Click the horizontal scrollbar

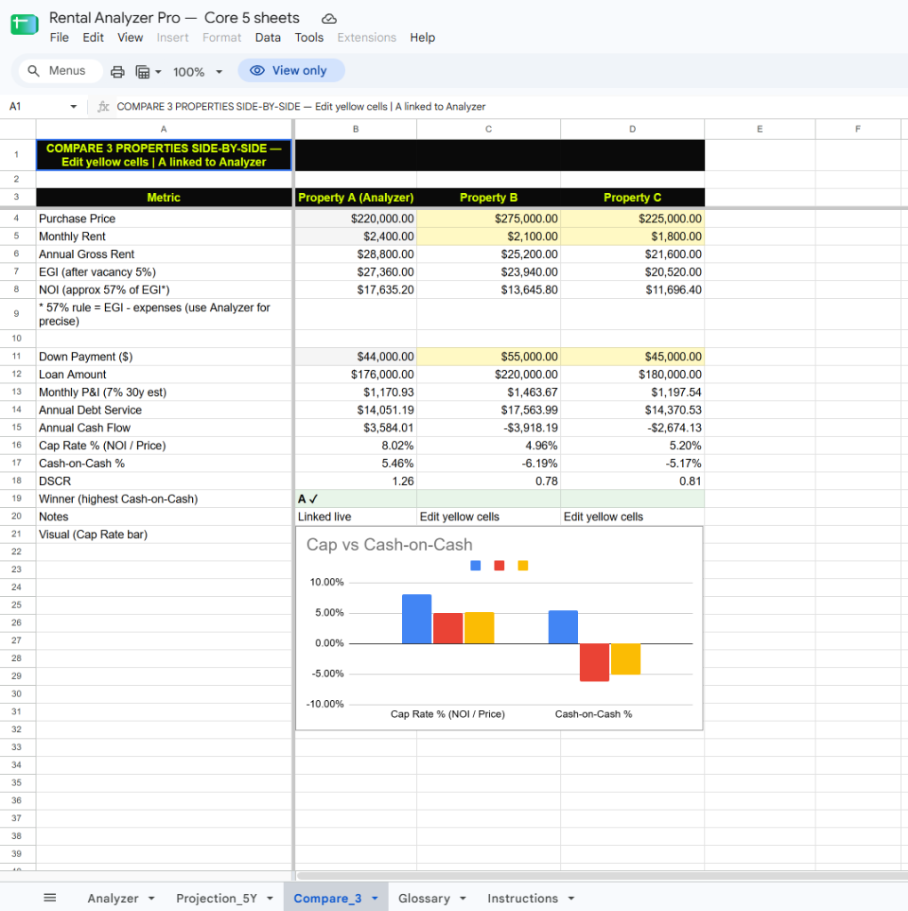coord(601,875)
